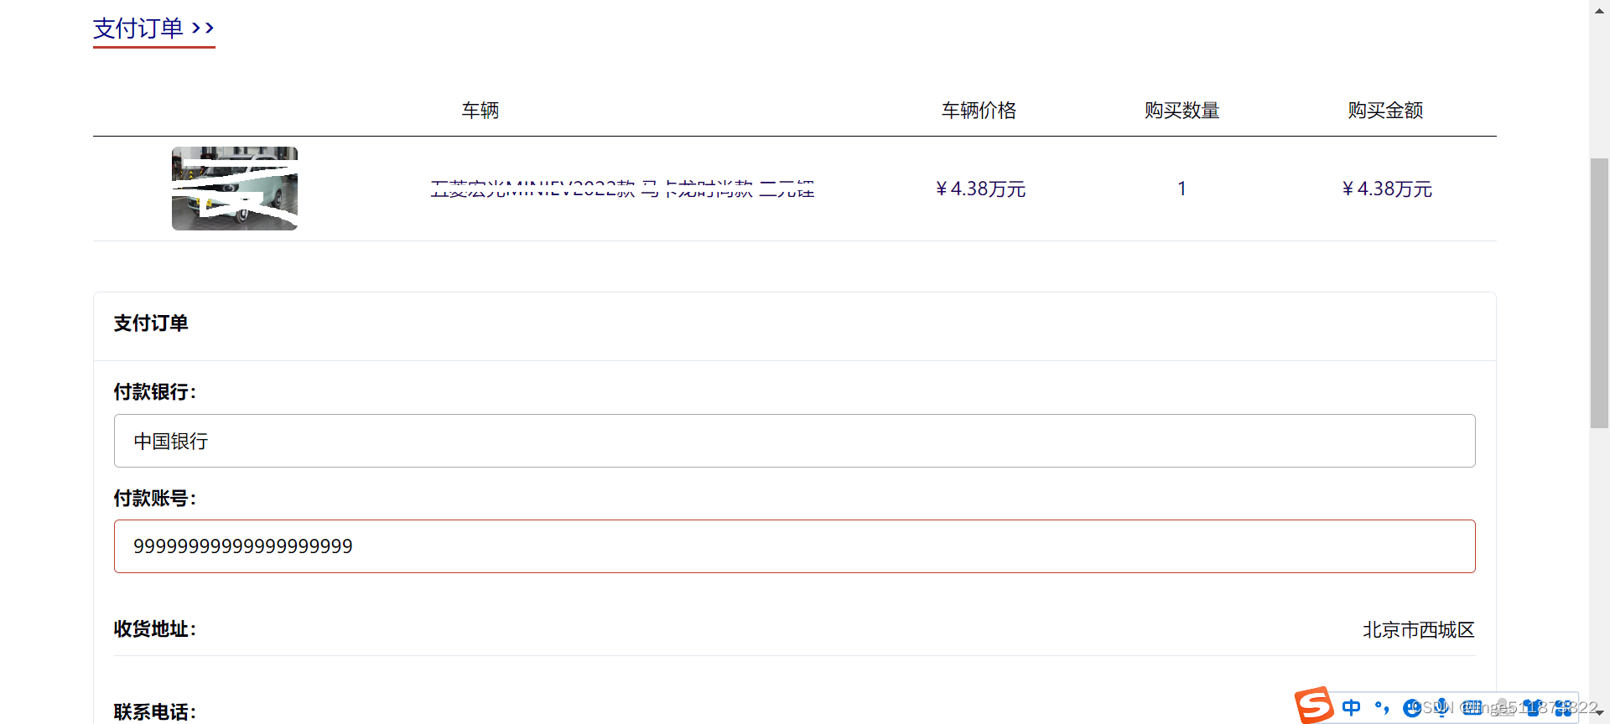Click the microphone voice input icon
The width and height of the screenshot is (1610, 724).
[x=1442, y=707]
